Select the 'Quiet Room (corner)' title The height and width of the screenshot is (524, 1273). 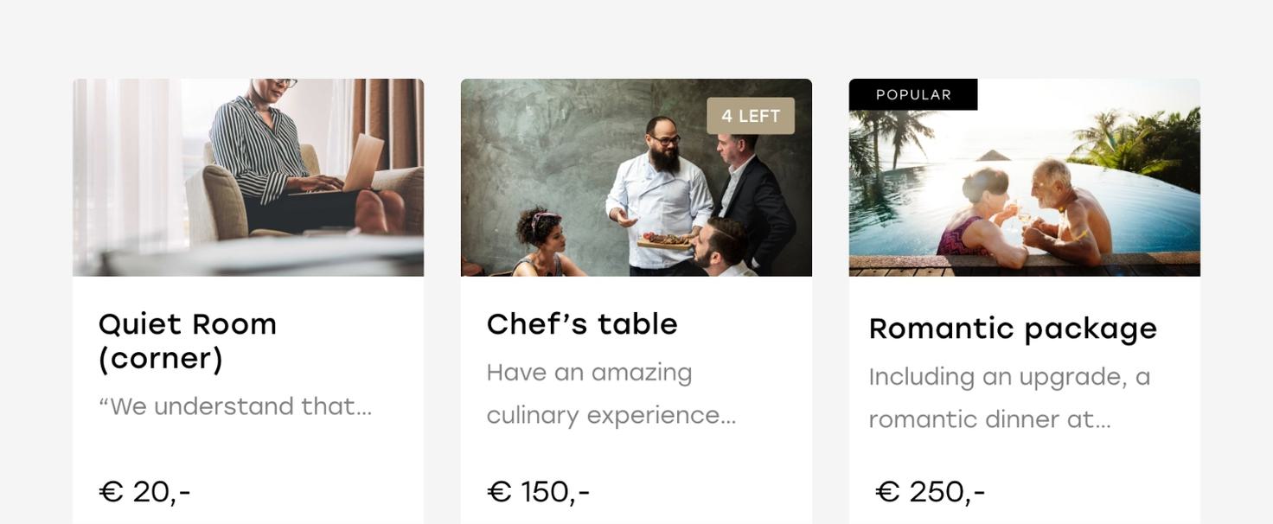point(188,341)
